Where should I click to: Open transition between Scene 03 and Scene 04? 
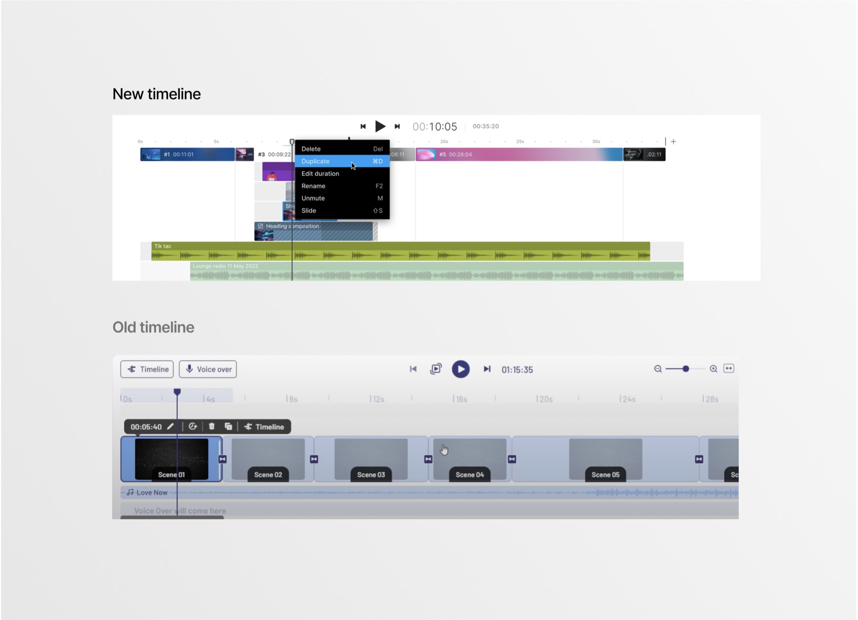(428, 459)
